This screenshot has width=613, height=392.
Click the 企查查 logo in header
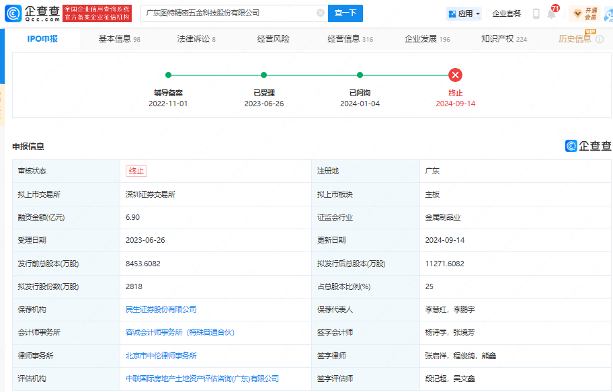(x=32, y=13)
